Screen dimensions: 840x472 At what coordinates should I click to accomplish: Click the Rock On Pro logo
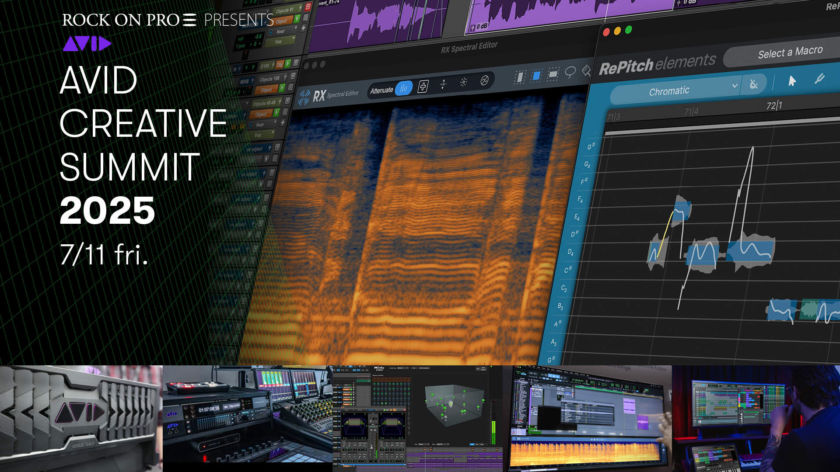click(x=129, y=20)
